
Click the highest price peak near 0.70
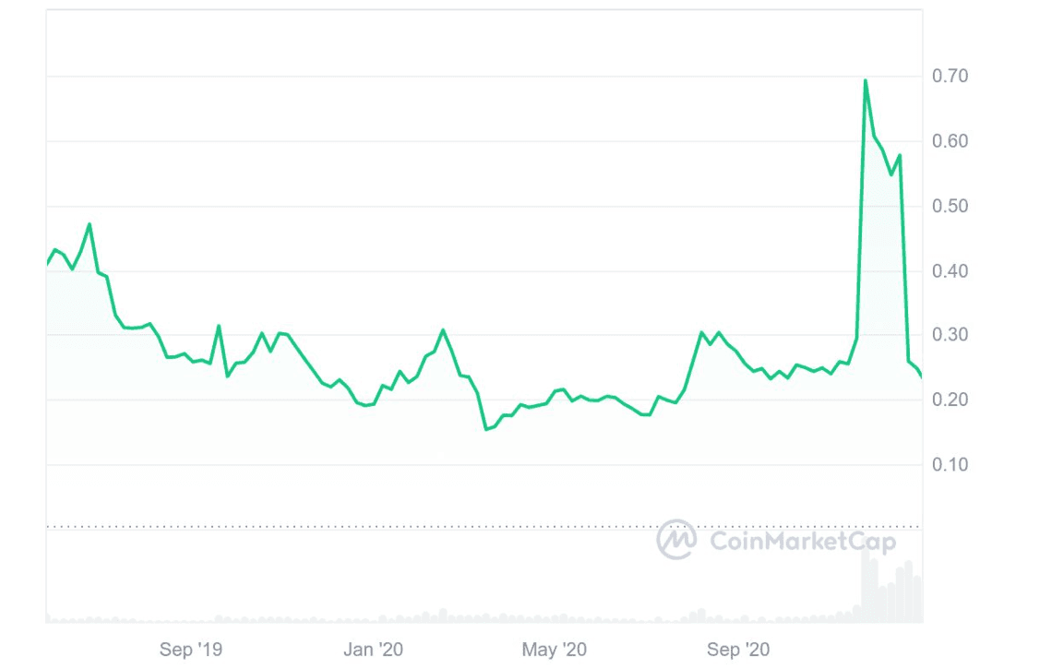865,80
